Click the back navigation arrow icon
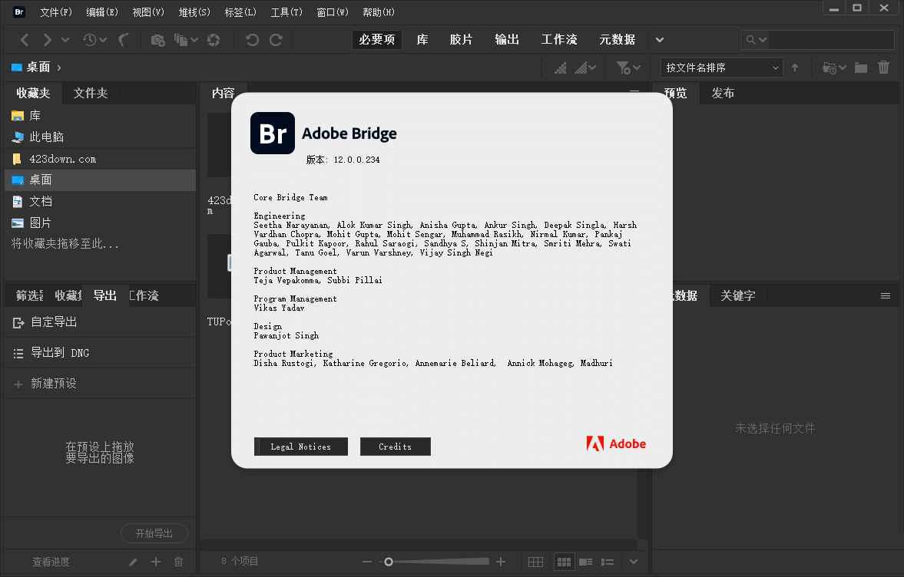This screenshot has width=904, height=577. [23, 39]
